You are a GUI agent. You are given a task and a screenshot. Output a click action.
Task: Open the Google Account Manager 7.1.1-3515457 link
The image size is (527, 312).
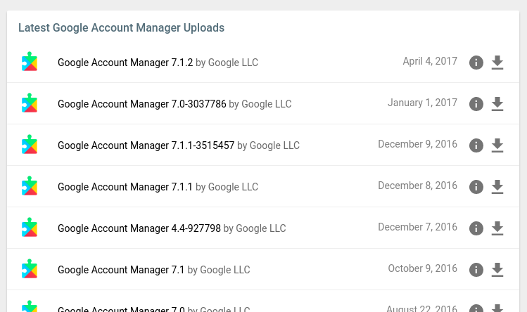pos(146,145)
